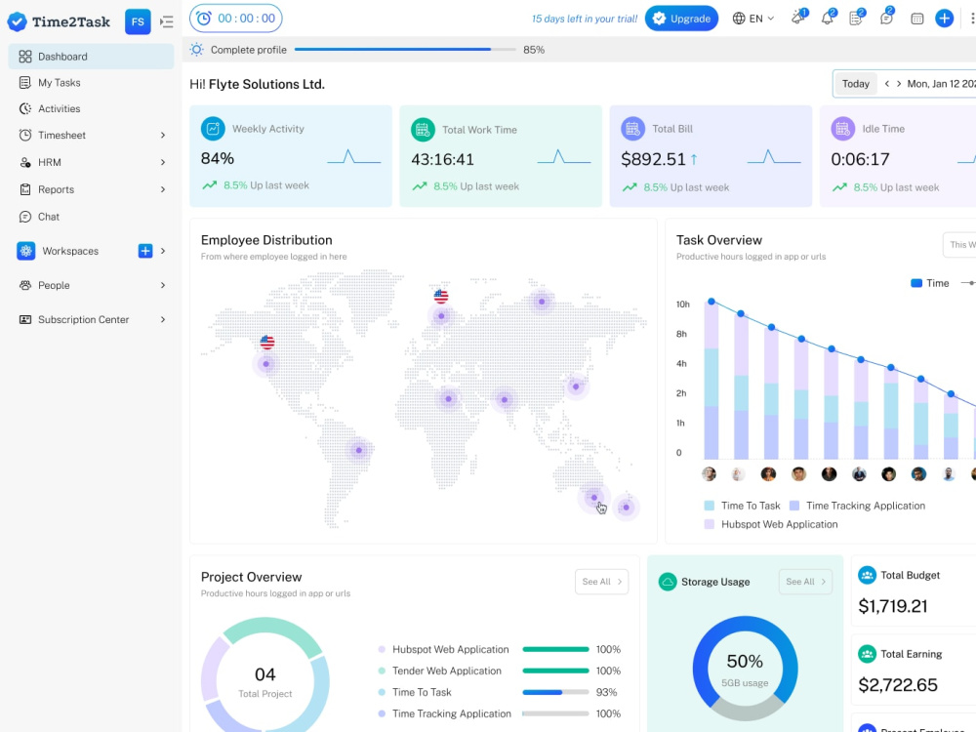
Task: Open the task list notifications icon
Action: [x=857, y=18]
